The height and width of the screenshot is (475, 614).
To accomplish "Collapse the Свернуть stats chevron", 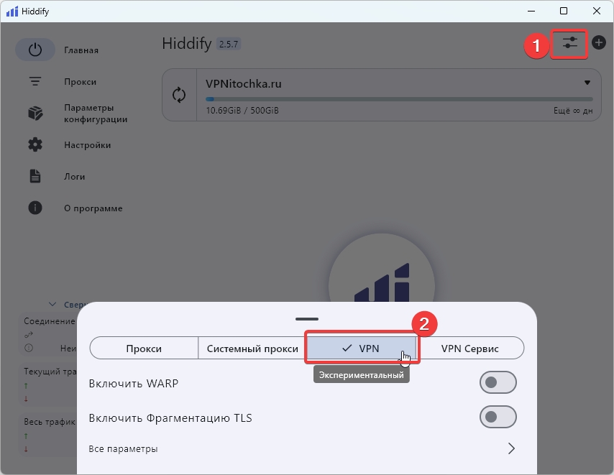I will click(x=52, y=304).
